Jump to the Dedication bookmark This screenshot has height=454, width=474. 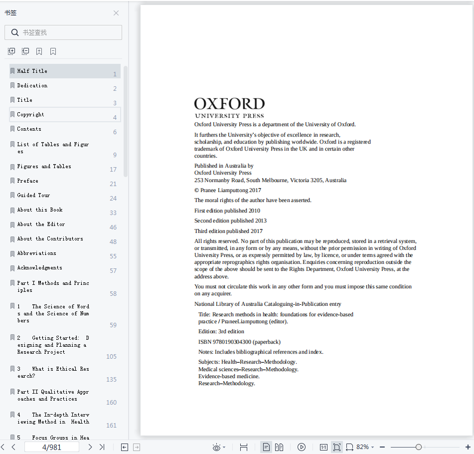point(65,86)
